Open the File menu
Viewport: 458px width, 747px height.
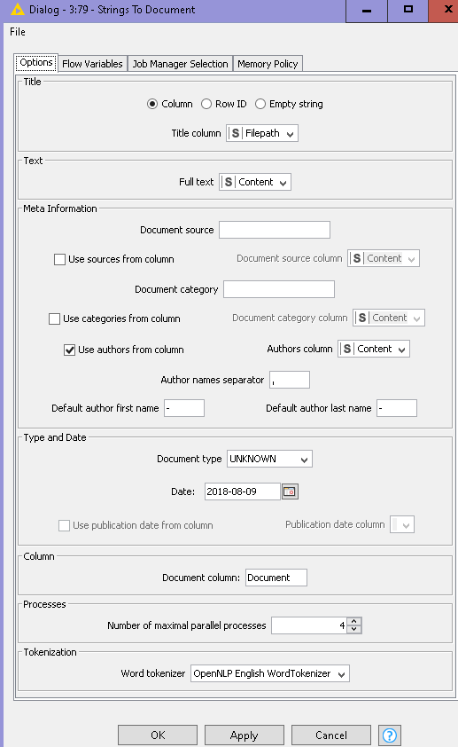click(18, 32)
